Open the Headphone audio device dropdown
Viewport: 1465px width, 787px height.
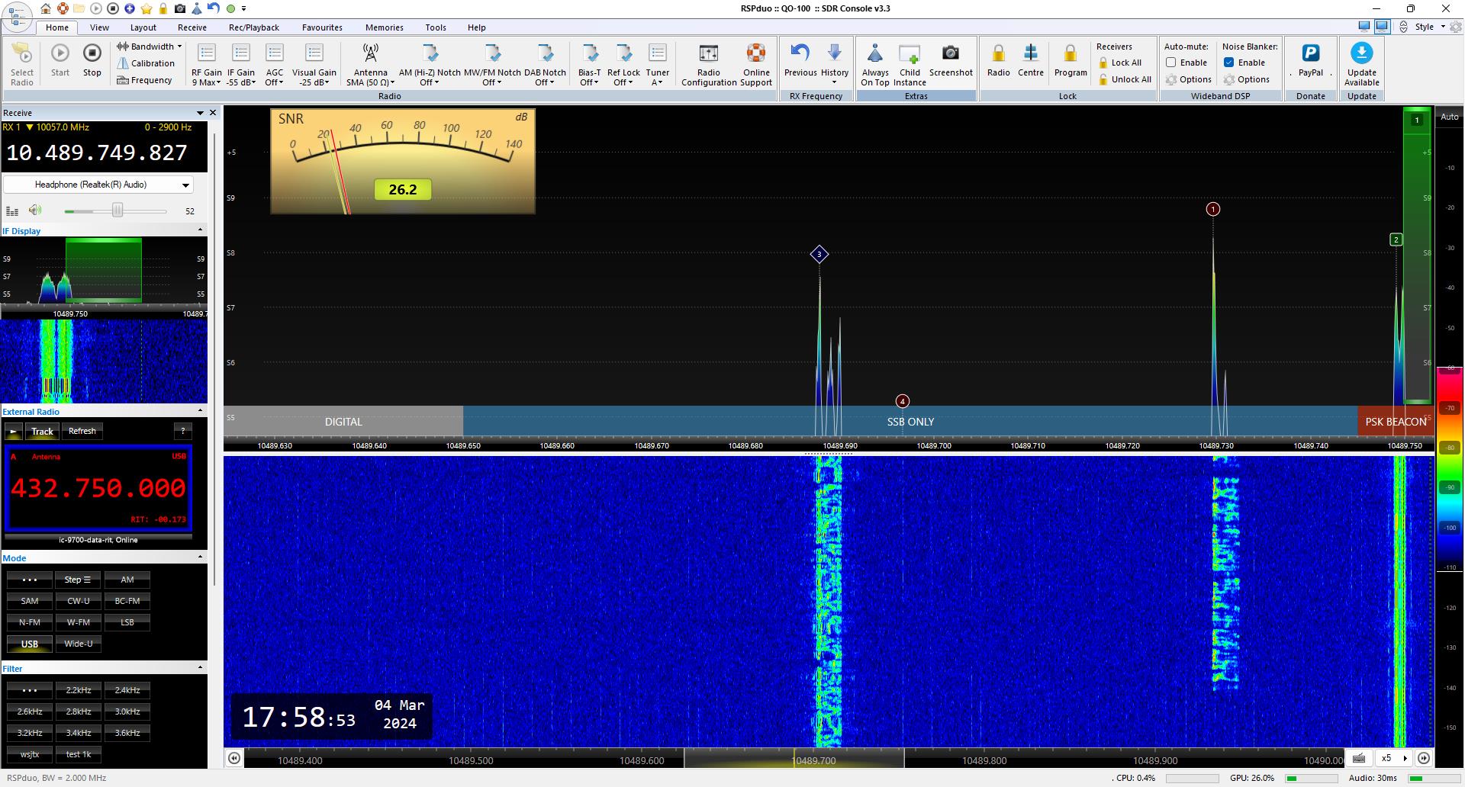pos(185,185)
